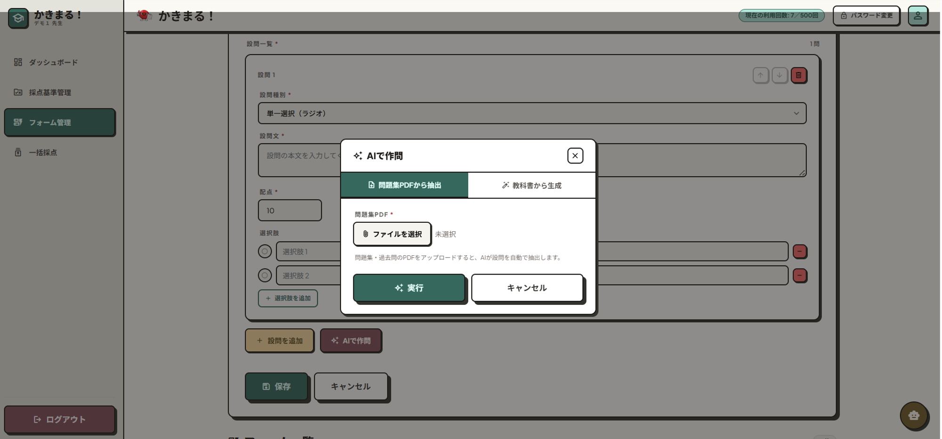Open ダッシュボード in the sidebar

60,62
